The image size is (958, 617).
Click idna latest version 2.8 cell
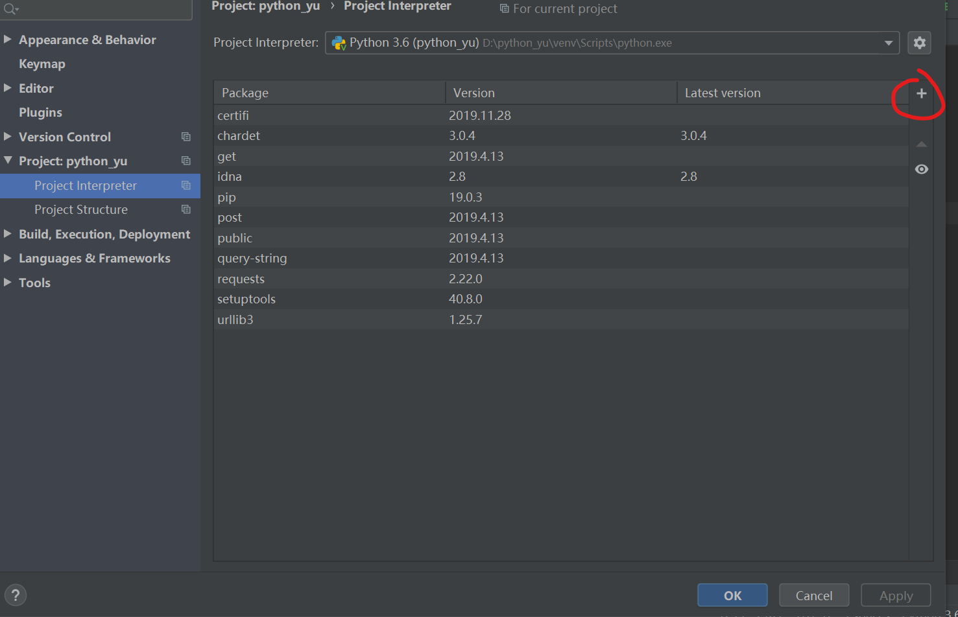tap(689, 176)
